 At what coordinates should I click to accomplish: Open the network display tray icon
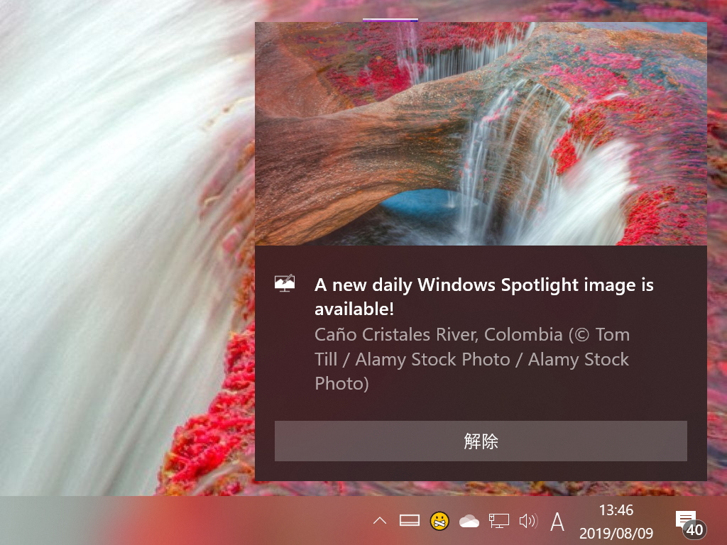[498, 520]
